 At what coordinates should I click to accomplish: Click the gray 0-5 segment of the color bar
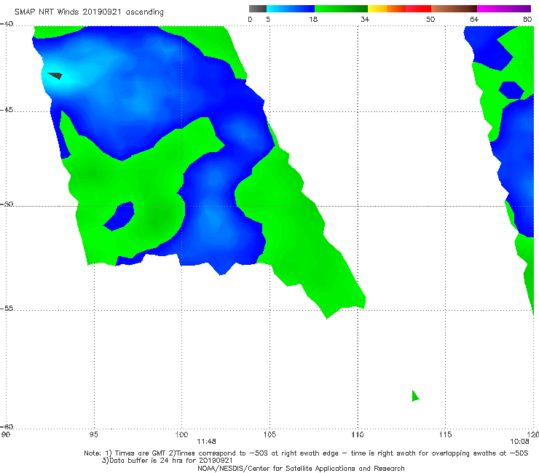(258, 9)
